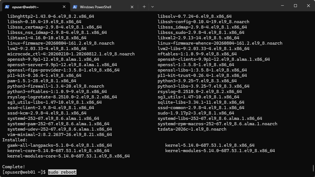
Task: Click 'pam-1.5.1-28.el9_8.1.x86_64' line
Action: point(42,81)
